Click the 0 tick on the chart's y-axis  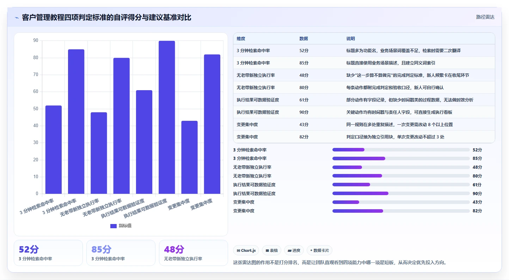[x=37, y=194]
